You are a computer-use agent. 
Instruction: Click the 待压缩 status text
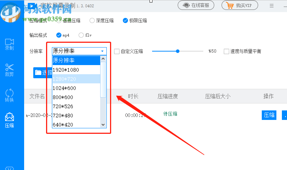tap(170, 114)
